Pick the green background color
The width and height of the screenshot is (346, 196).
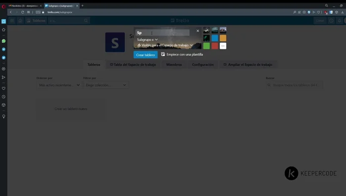(206, 46)
